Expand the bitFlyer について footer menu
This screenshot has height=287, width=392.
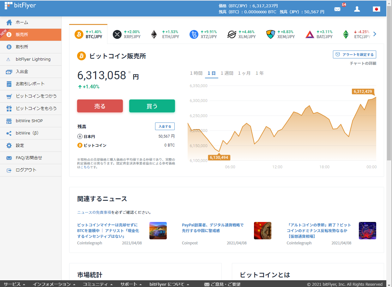[170, 284]
